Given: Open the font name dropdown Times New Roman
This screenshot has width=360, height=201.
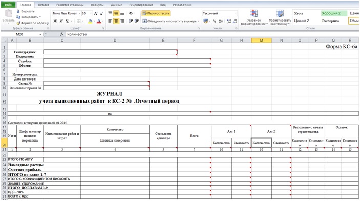Looking at the screenshot, I should (x=79, y=13).
